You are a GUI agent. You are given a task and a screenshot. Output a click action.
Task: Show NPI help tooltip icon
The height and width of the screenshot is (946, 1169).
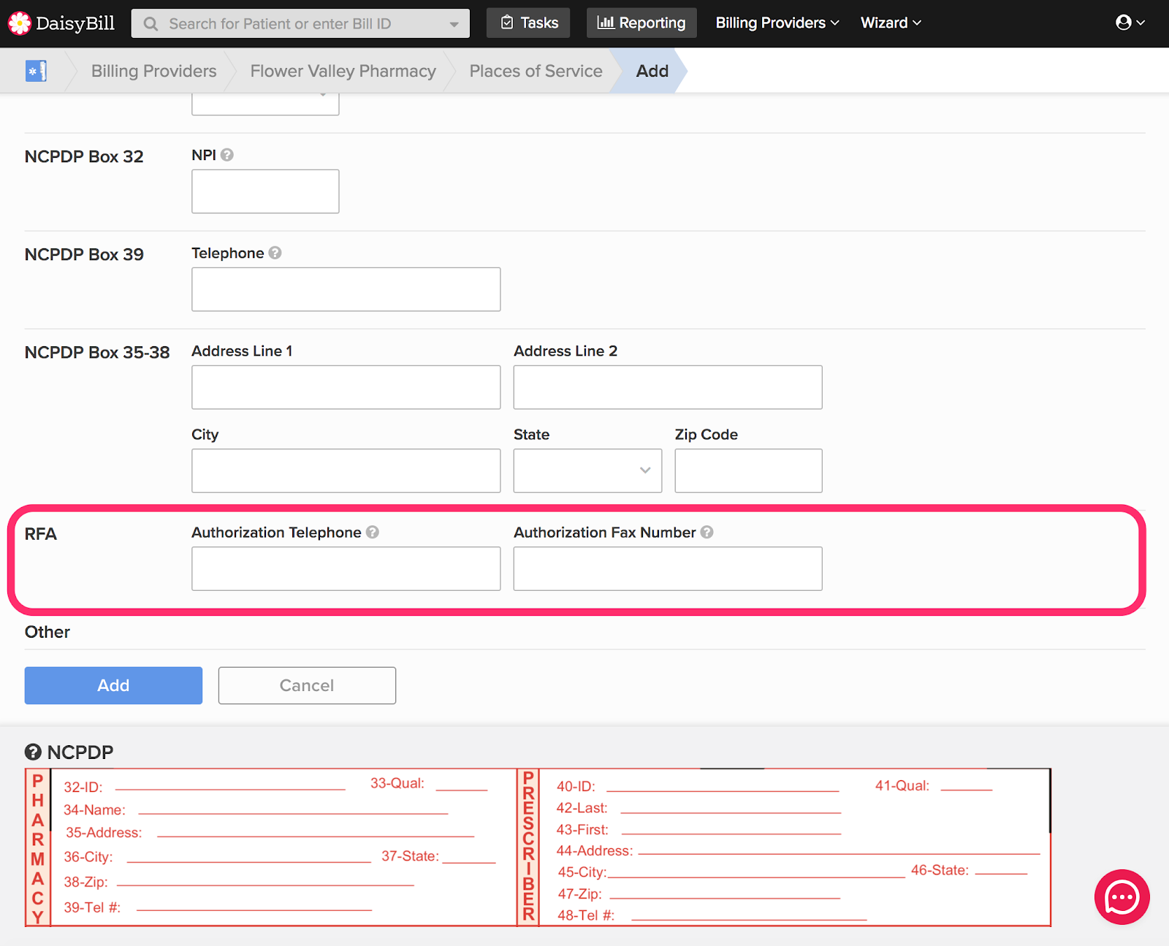(227, 155)
